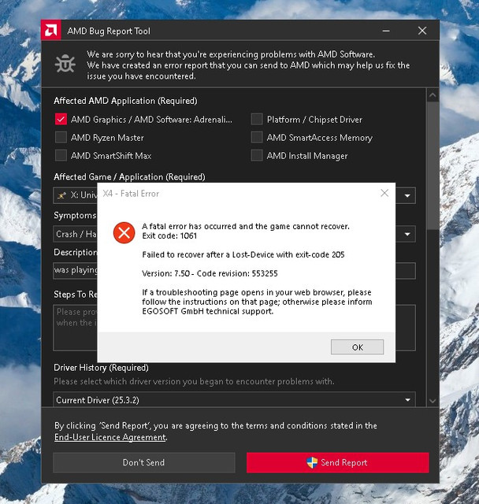
Task: Close the X4 Fatal Error dialog
Action: tap(384, 193)
